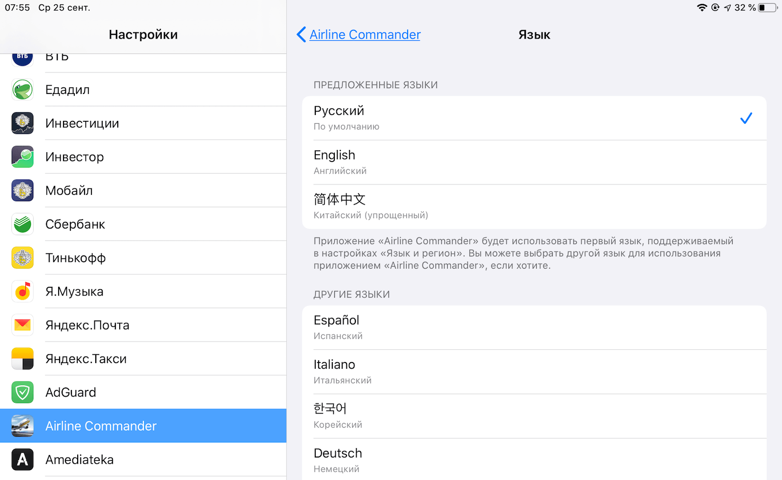Tap the Инвестиции app icon
The width and height of the screenshot is (782, 480).
(22, 123)
